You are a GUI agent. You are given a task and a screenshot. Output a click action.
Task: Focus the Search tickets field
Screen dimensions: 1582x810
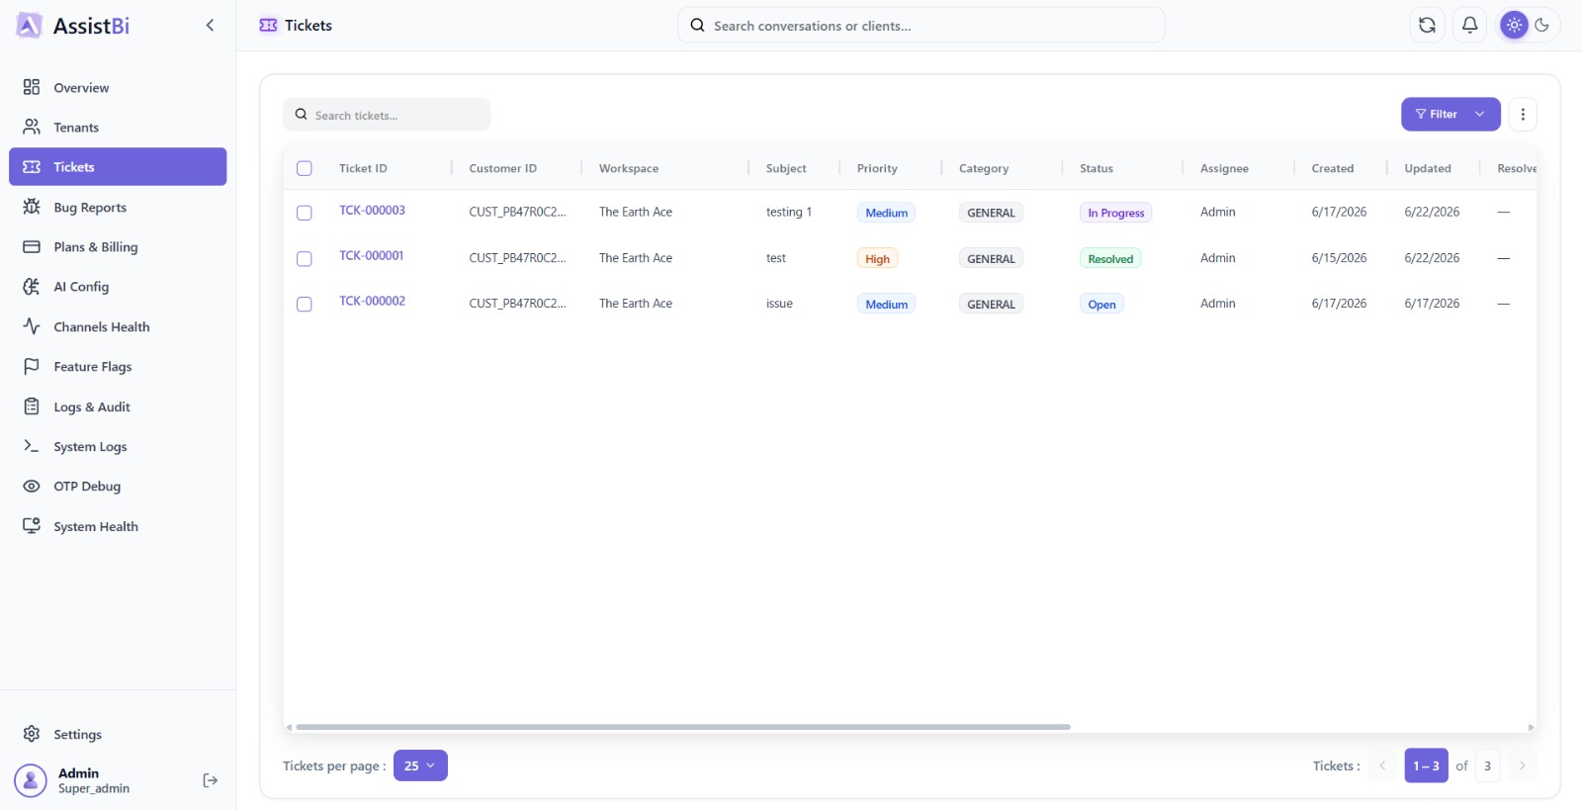[x=387, y=115]
